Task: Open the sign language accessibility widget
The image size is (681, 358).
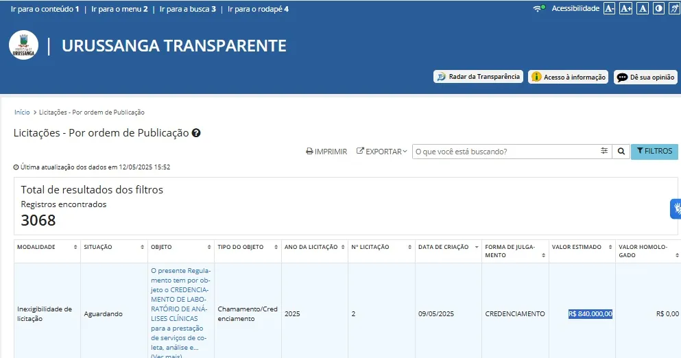Action: coord(676,208)
